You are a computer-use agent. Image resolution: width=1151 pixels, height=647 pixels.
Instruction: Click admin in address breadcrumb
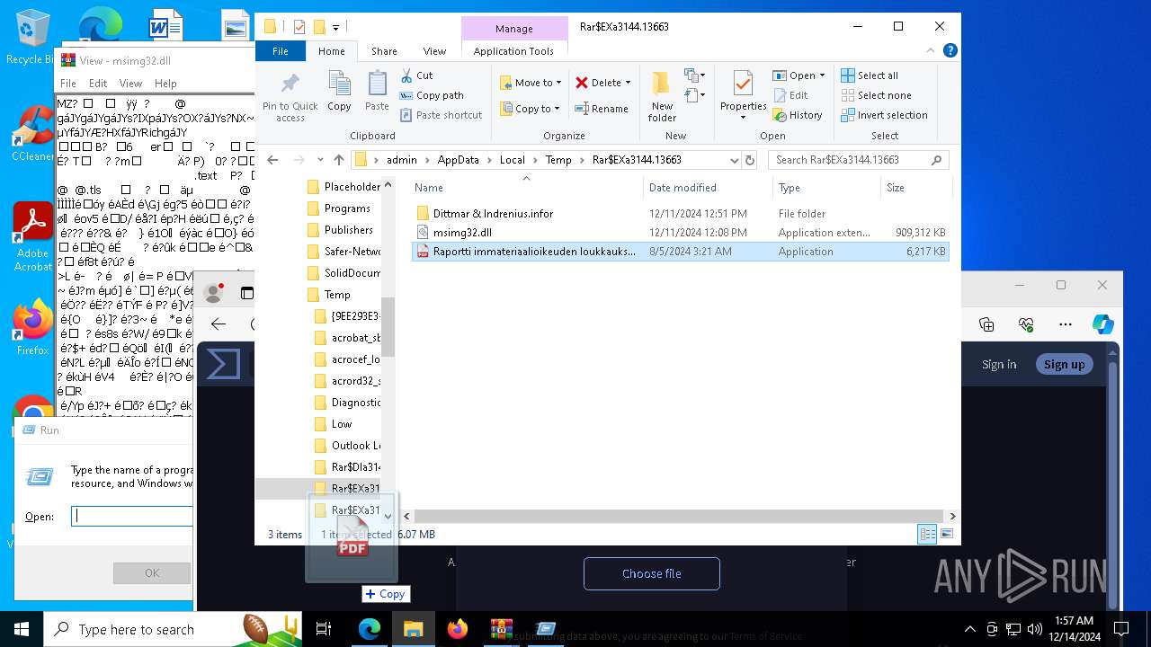point(402,160)
